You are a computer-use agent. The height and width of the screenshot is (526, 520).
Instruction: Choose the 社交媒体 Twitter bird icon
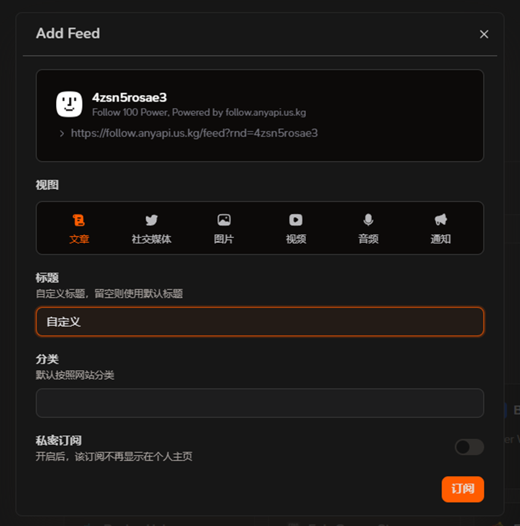point(152,220)
